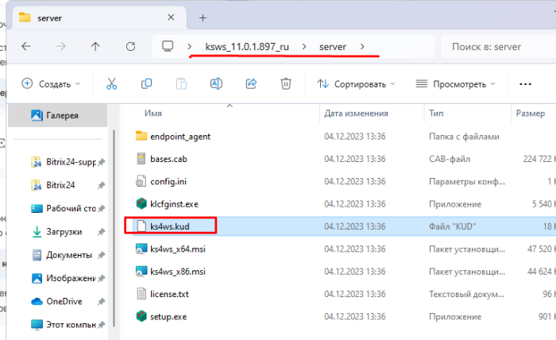
Task: Select the config.ini file name
Action: [x=168, y=182]
